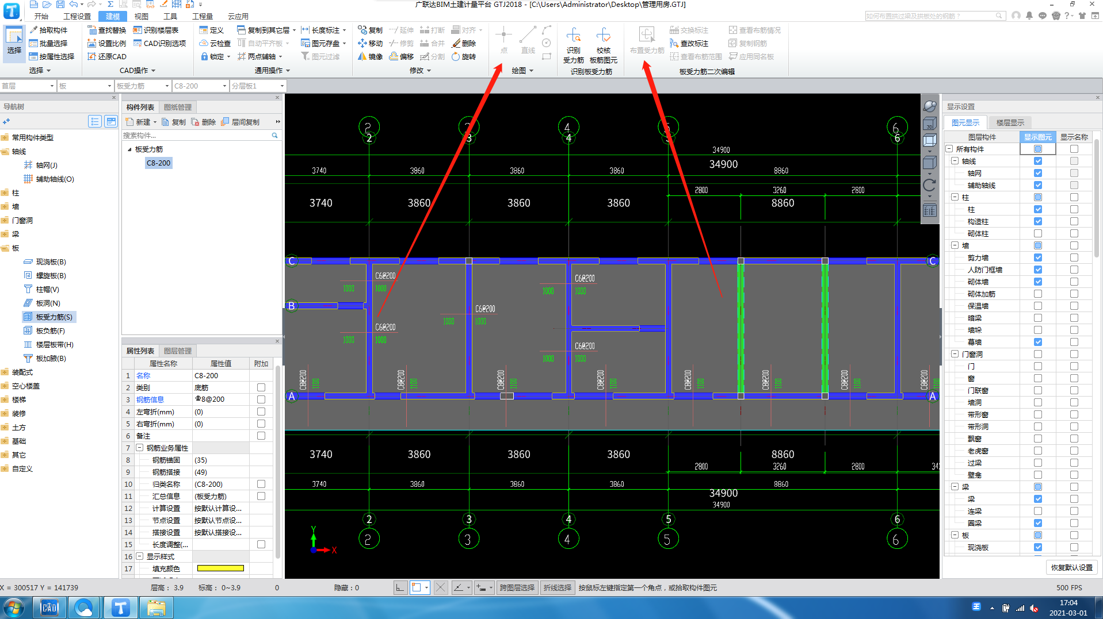Select the 点 point drawing tool
Screen dimensions: 1103x619
[x=503, y=40]
